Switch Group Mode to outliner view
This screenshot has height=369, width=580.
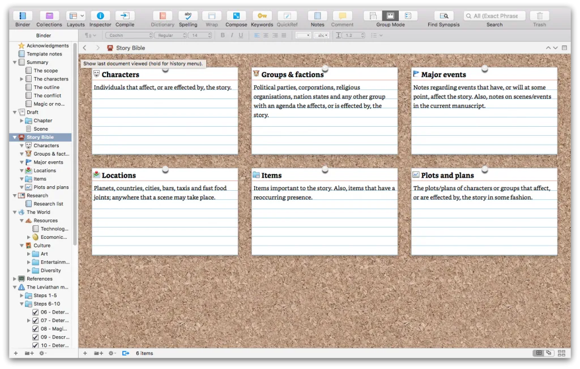point(408,16)
